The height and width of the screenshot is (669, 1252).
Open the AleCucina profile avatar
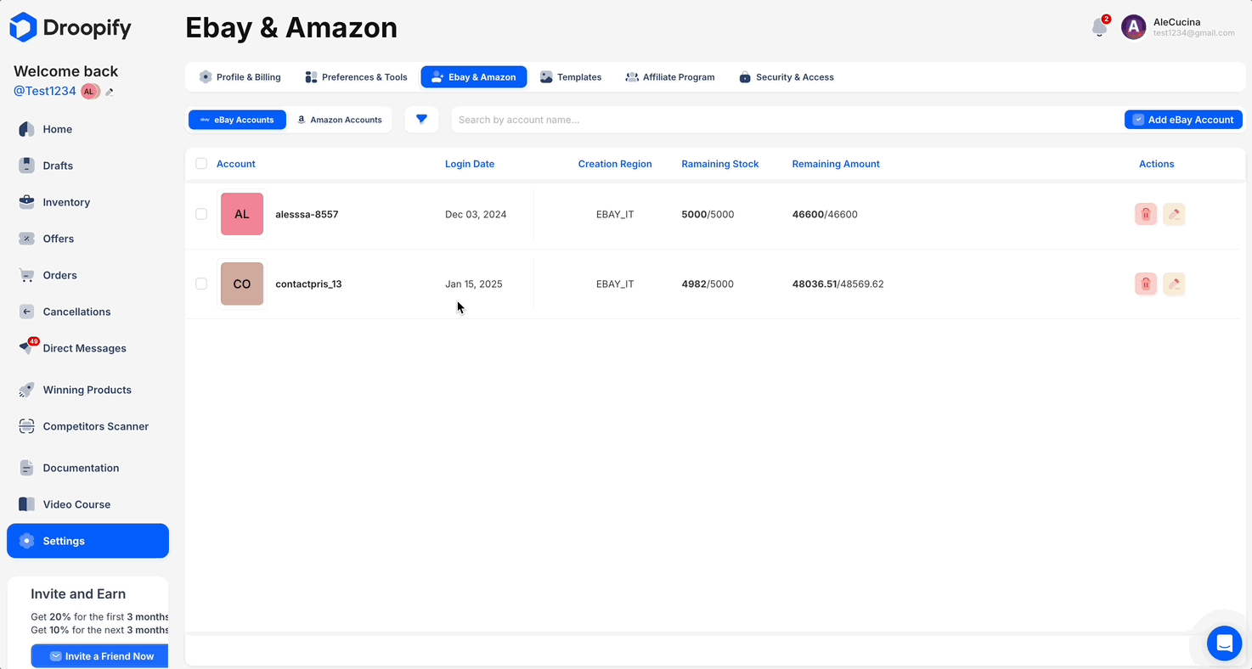(x=1133, y=27)
